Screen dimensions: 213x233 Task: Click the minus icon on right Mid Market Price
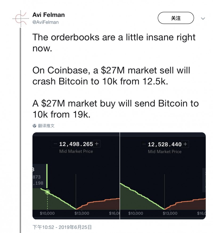tap(144, 144)
